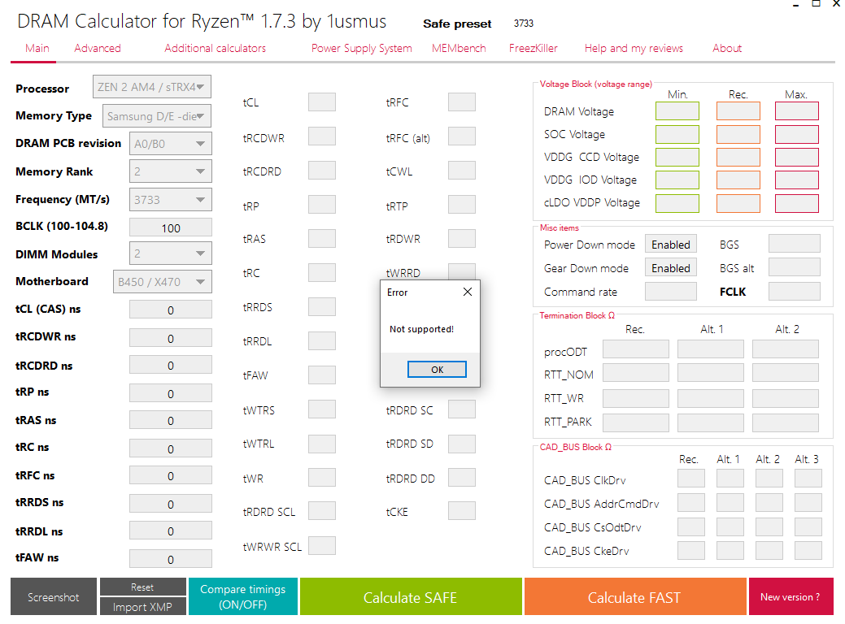The image size is (845, 624).
Task: Open the DIMM Modules dropdown
Action: [x=170, y=253]
